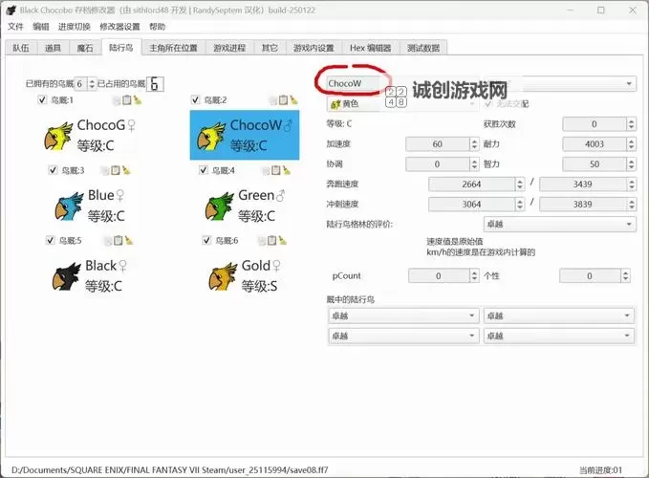The height and width of the screenshot is (478, 649).
Task: Disable the 鸟厩:5 checkbox
Action: 51,241
